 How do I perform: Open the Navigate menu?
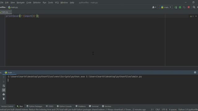click(x=21, y=2)
